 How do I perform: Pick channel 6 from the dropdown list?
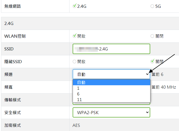click(111, 94)
